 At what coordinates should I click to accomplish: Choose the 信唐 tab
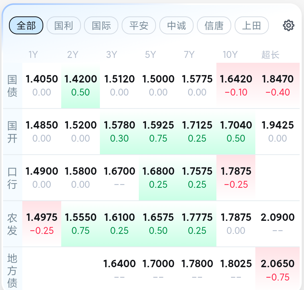[214, 25]
